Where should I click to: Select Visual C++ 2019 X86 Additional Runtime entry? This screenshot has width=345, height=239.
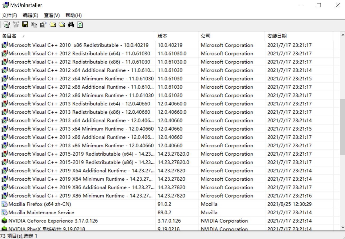click(81, 187)
